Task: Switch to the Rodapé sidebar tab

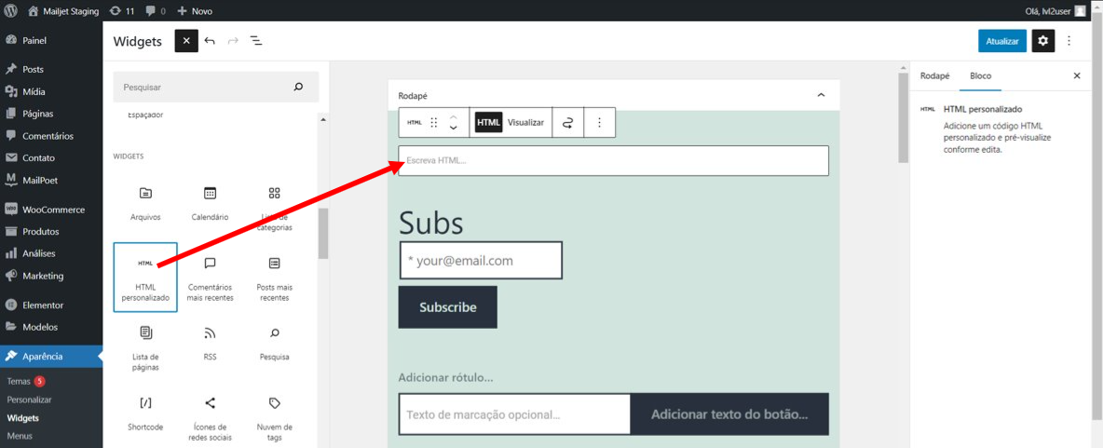Action: click(935, 75)
